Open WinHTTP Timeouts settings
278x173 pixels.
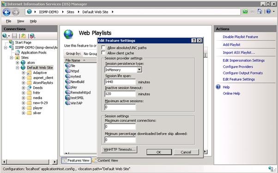119,149
